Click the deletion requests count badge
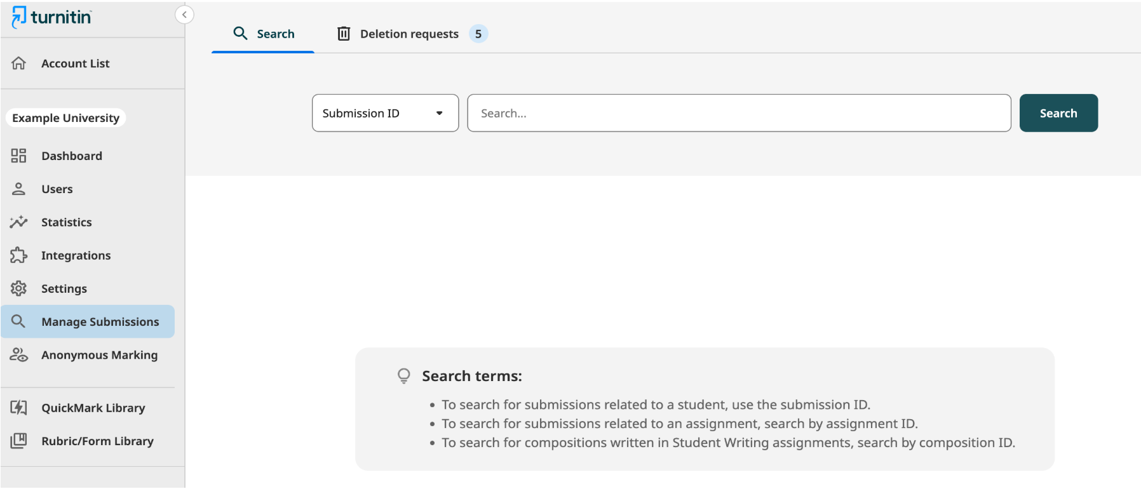The width and height of the screenshot is (1141, 489). tap(478, 34)
